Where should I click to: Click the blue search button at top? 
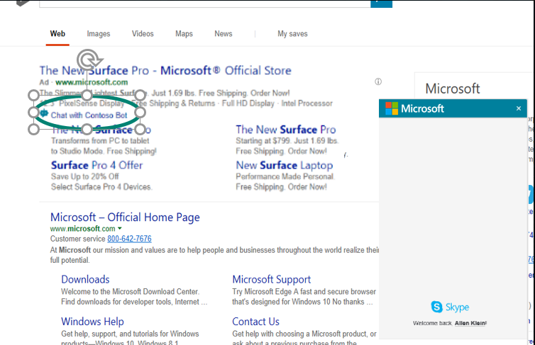click(381, 2)
